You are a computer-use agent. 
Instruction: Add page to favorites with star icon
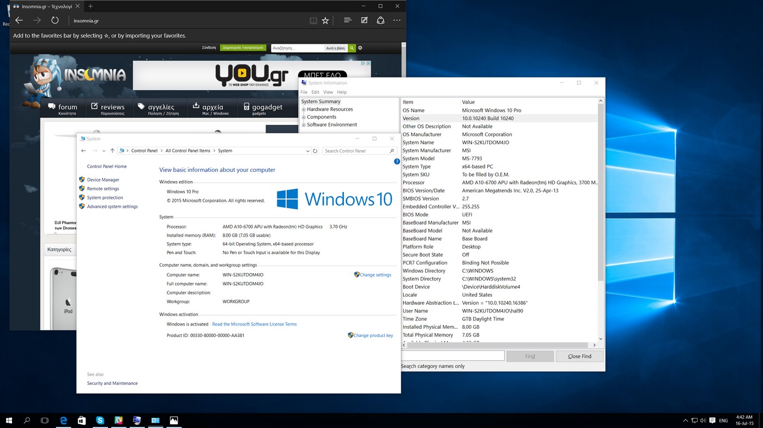pyautogui.click(x=325, y=21)
